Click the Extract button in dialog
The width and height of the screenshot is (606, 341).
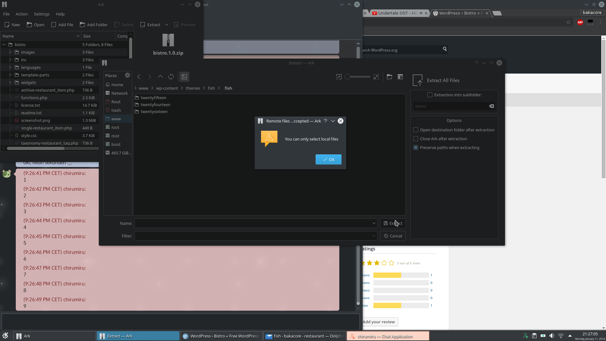click(393, 223)
